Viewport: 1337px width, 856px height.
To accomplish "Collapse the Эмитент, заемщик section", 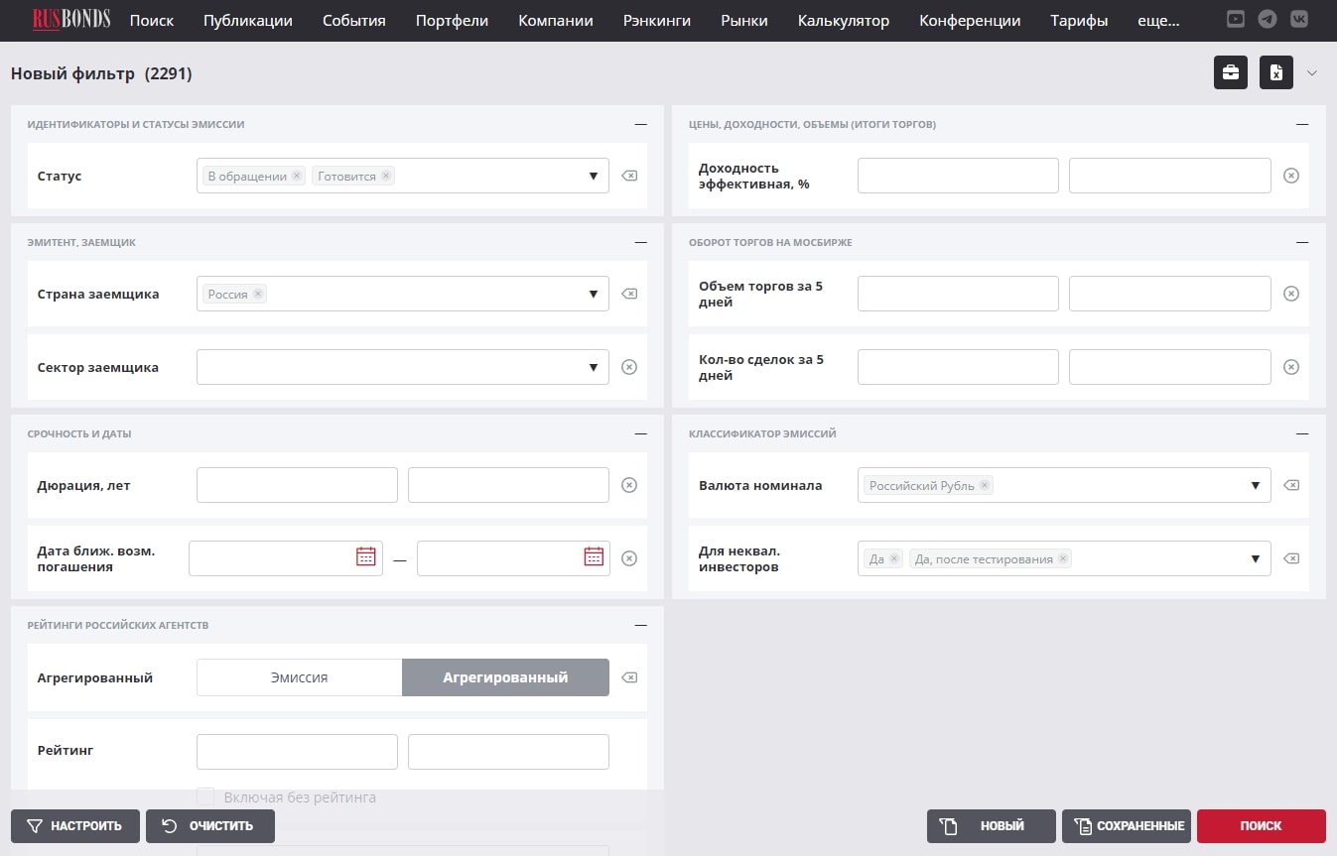I will [641, 242].
